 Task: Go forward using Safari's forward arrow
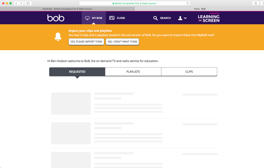point(21,3)
